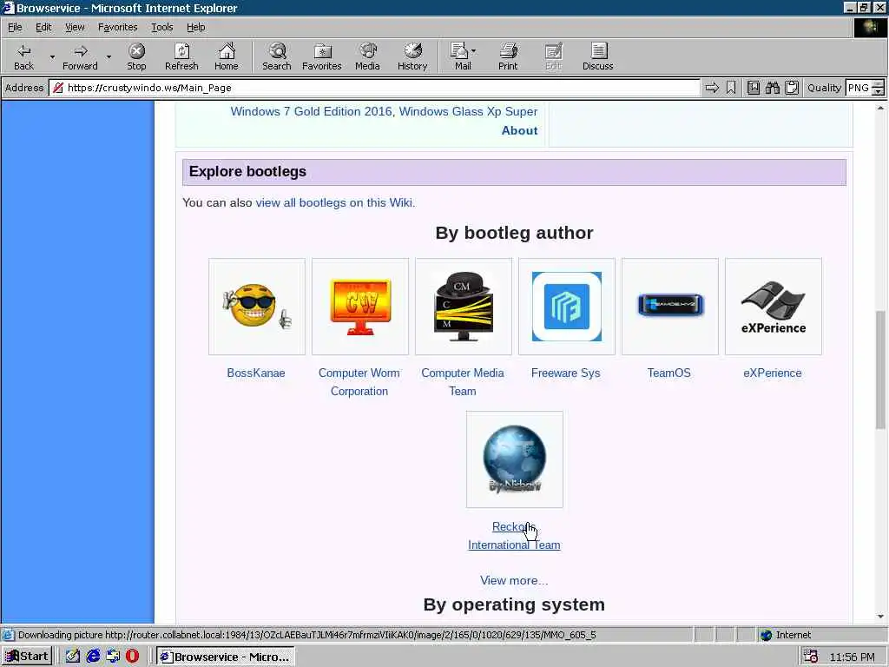889x667 pixels.
Task: Click the bookmarks book icon in address bar
Action: [x=754, y=88]
